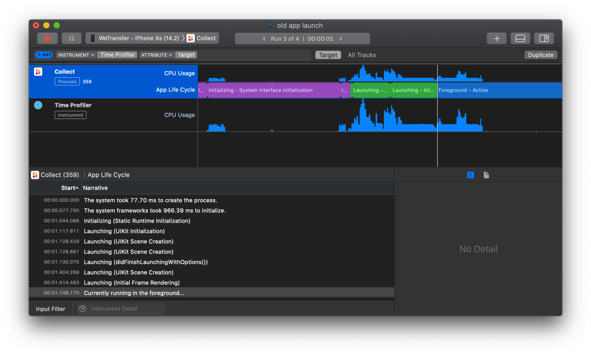Go to previous run arrow

pyautogui.click(x=264, y=39)
